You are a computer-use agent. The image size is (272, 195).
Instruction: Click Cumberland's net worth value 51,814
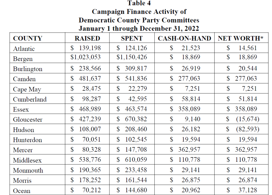click(x=248, y=99)
